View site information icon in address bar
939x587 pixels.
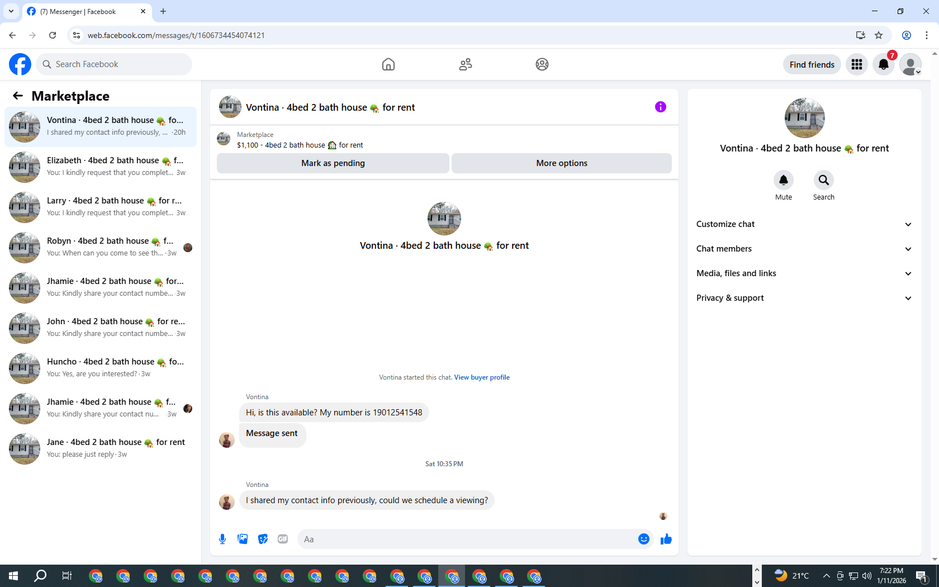coord(77,35)
